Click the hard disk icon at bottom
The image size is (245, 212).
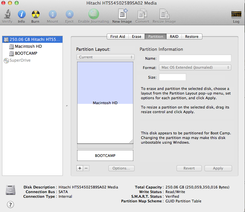pyautogui.click(x=11, y=190)
